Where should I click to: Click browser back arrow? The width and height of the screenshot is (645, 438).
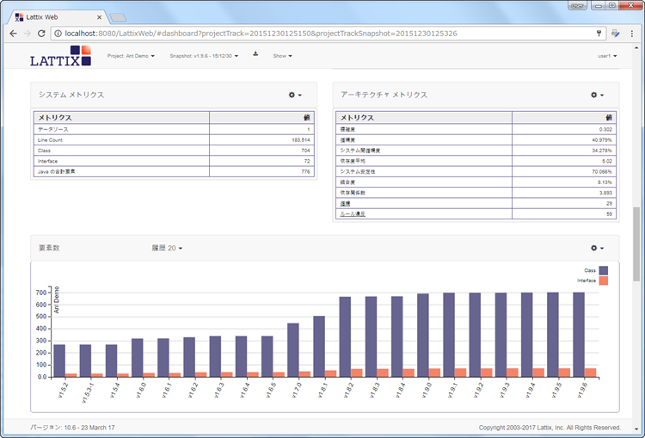pos(13,34)
